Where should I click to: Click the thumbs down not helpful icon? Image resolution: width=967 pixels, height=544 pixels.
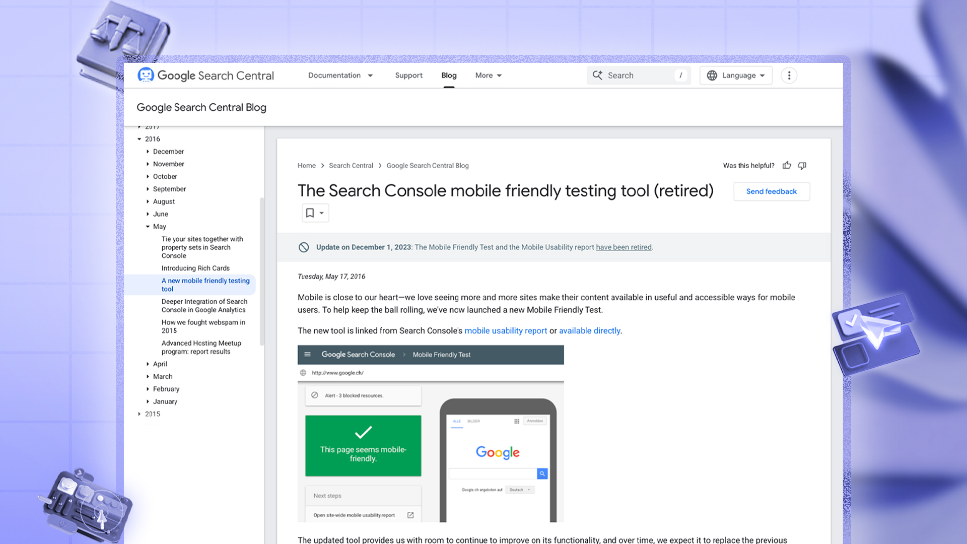[802, 165]
